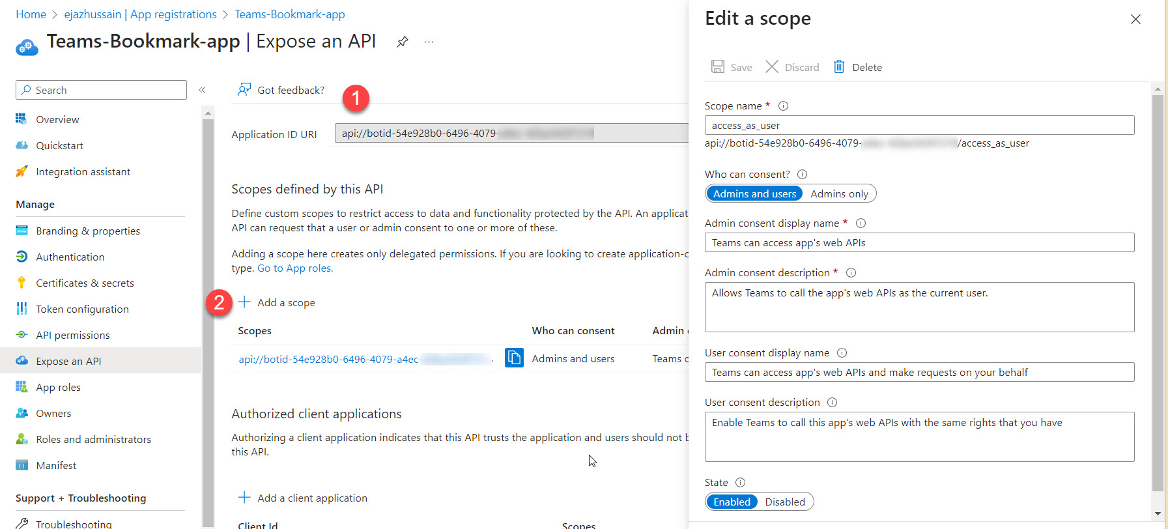
Task: Open Certificates & secrets
Action: coord(85,283)
